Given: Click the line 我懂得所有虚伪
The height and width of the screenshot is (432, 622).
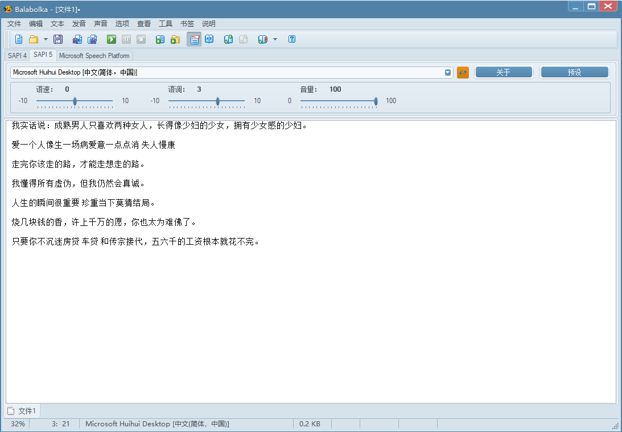Looking at the screenshot, I should point(78,183).
